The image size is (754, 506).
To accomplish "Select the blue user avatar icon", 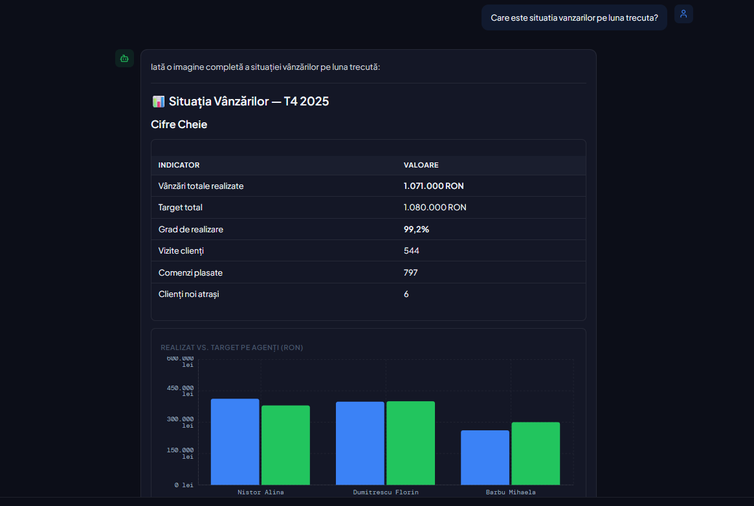I will point(683,13).
